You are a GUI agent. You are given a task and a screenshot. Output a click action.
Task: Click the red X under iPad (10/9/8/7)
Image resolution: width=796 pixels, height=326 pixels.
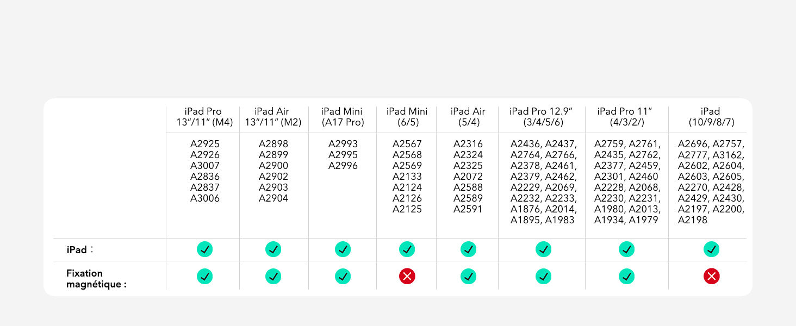[x=711, y=277]
